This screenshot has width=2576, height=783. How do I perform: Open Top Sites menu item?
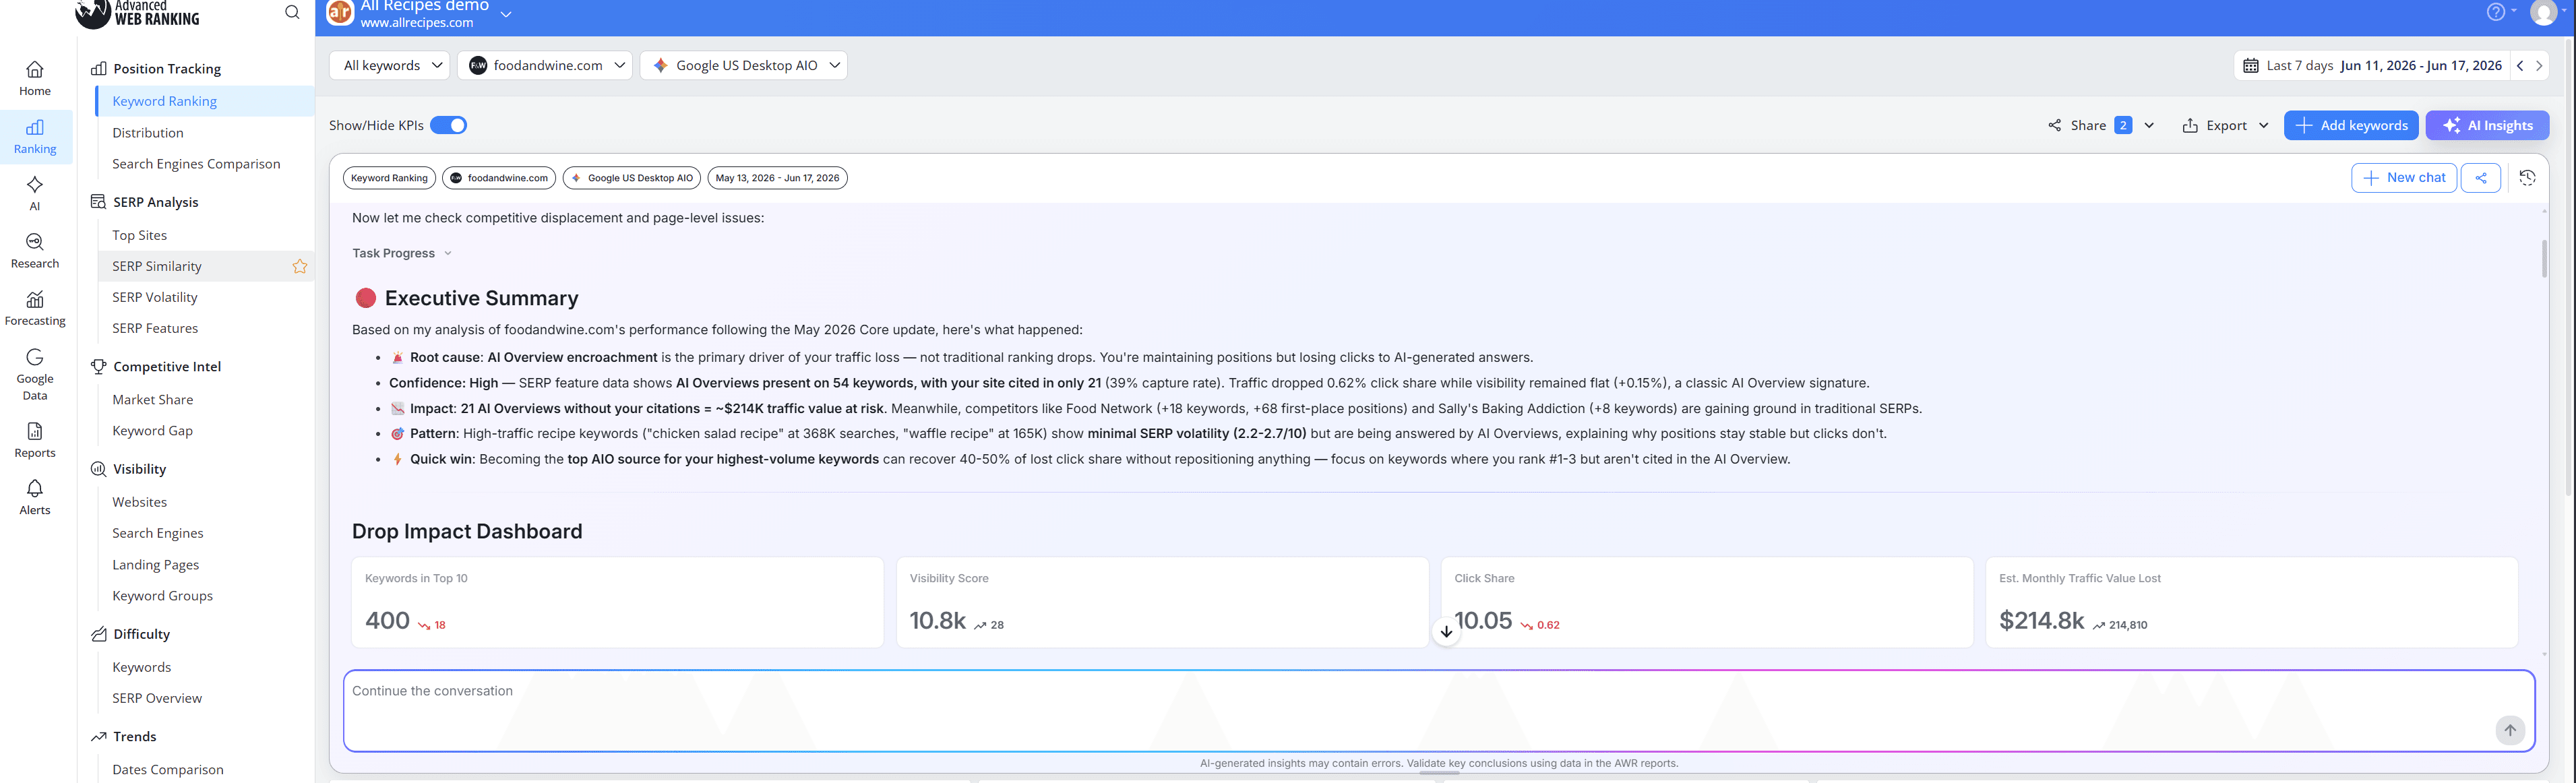point(140,235)
